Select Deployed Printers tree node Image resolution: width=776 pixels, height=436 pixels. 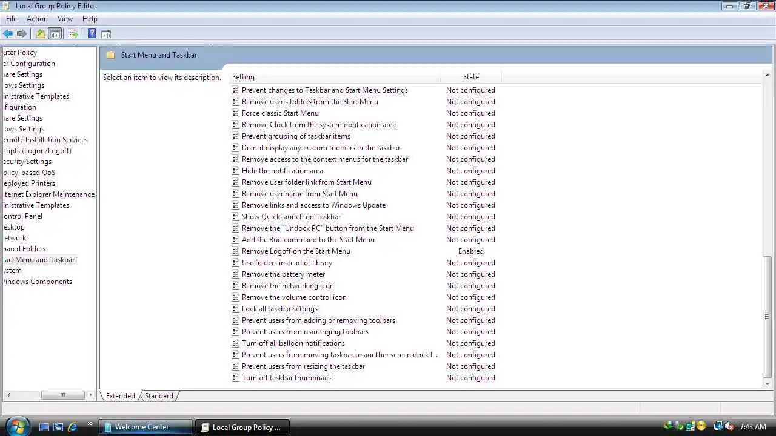tap(28, 183)
